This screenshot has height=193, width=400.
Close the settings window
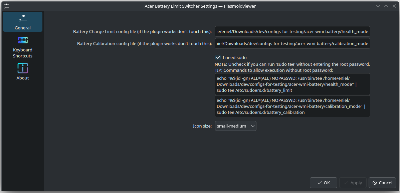pos(394,6)
